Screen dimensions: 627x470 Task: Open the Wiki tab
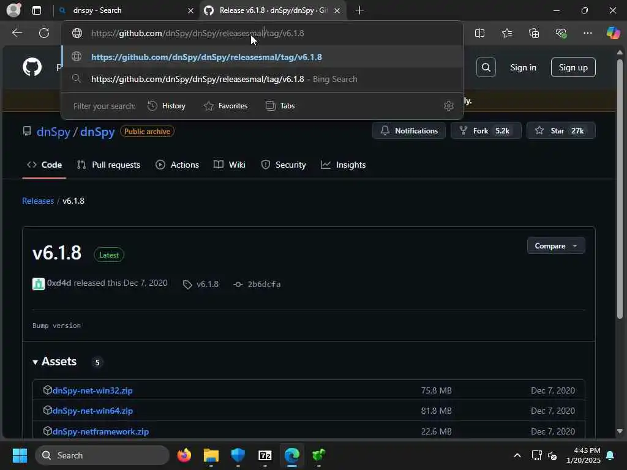230,165
